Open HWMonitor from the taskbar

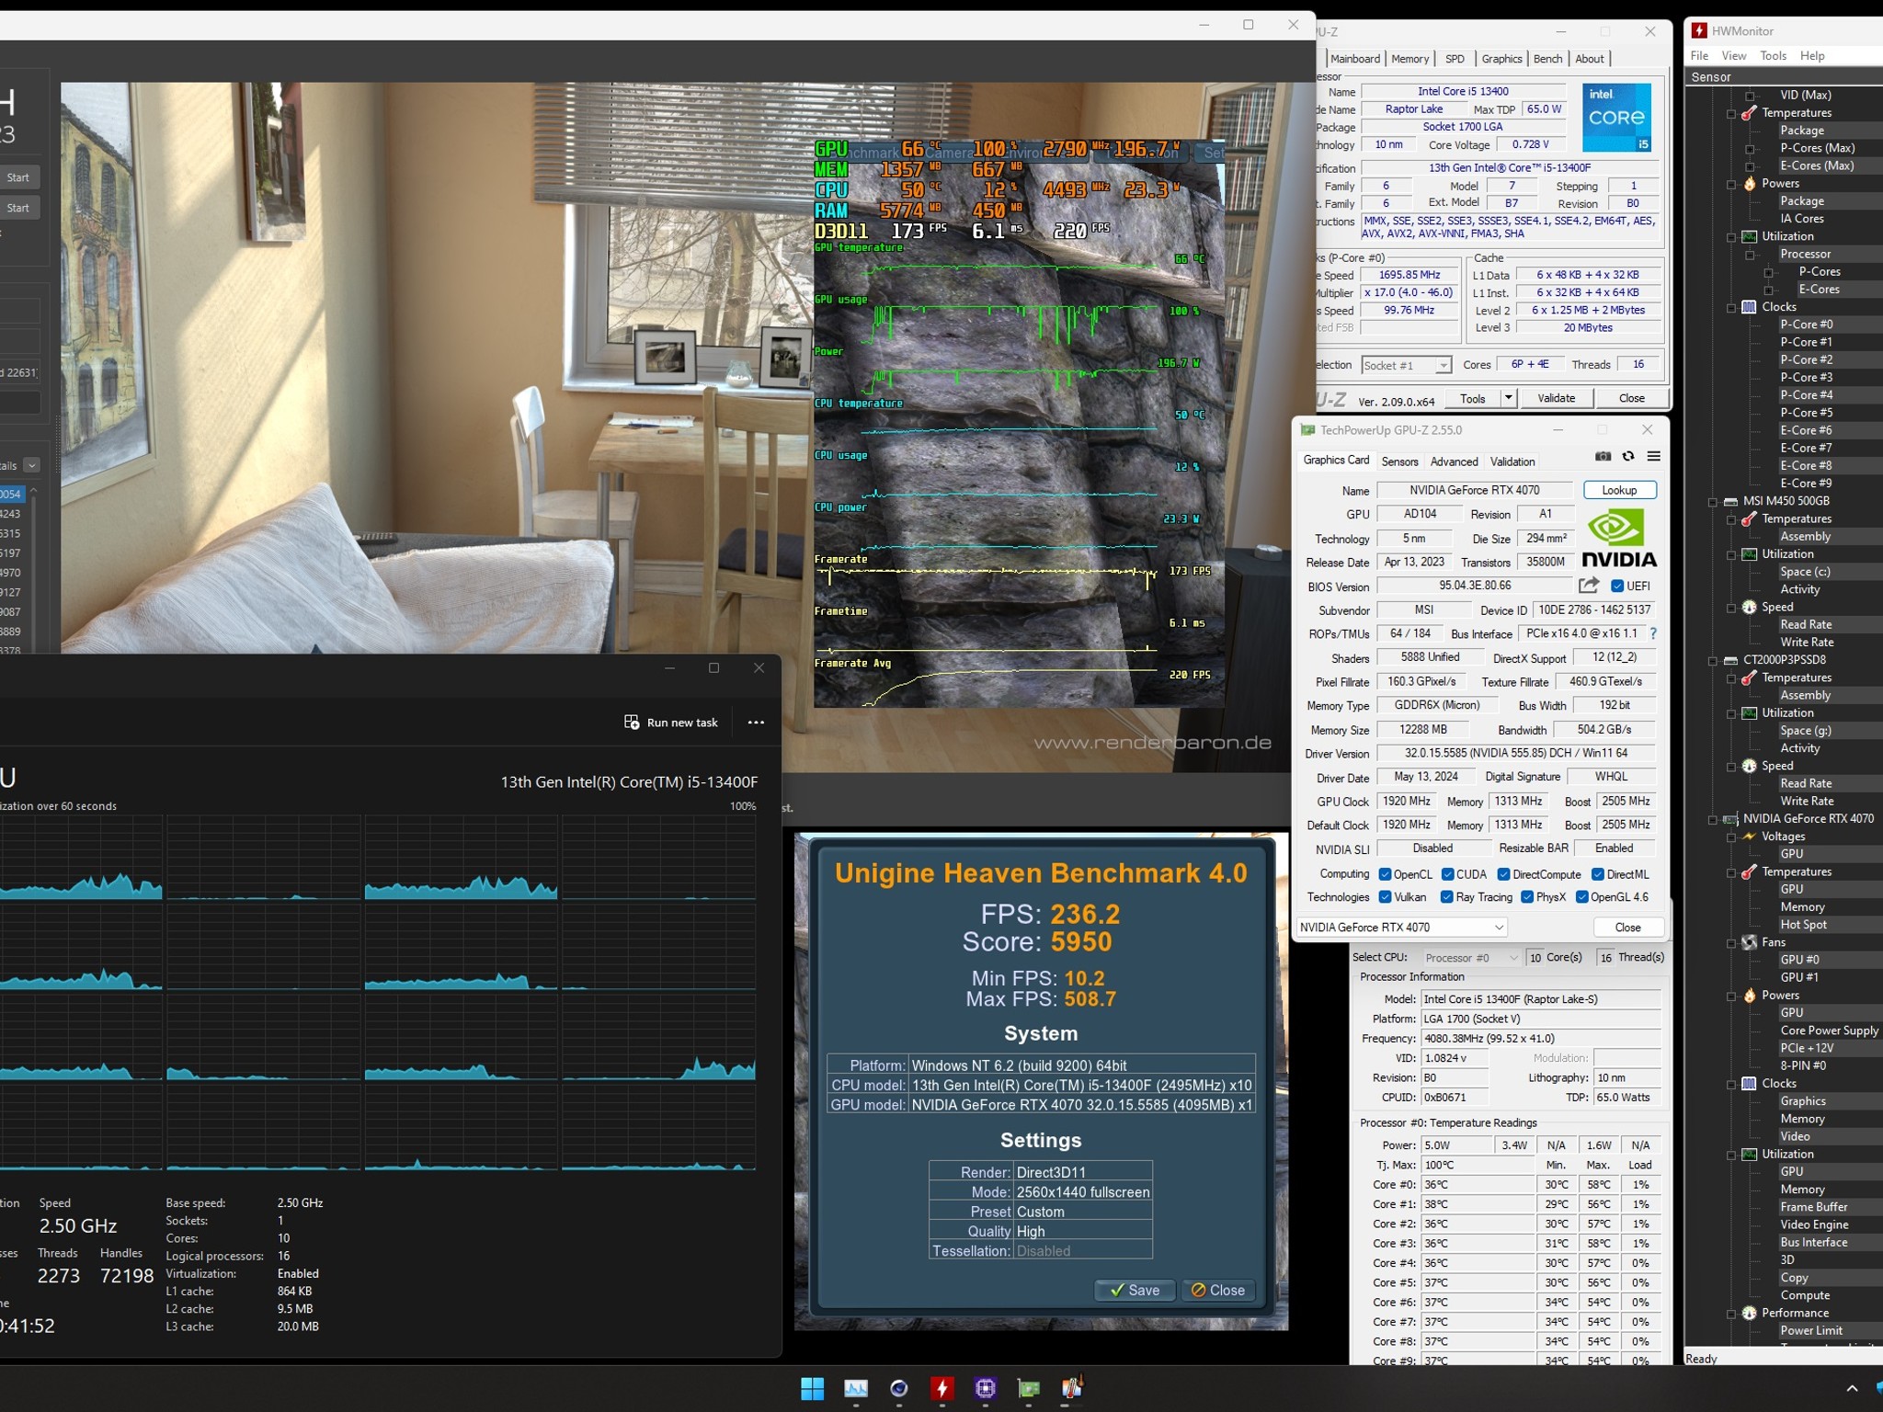click(942, 1388)
